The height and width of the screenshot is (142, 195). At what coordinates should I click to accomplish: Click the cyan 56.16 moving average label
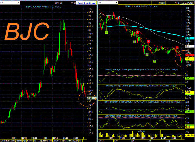(x=189, y=38)
